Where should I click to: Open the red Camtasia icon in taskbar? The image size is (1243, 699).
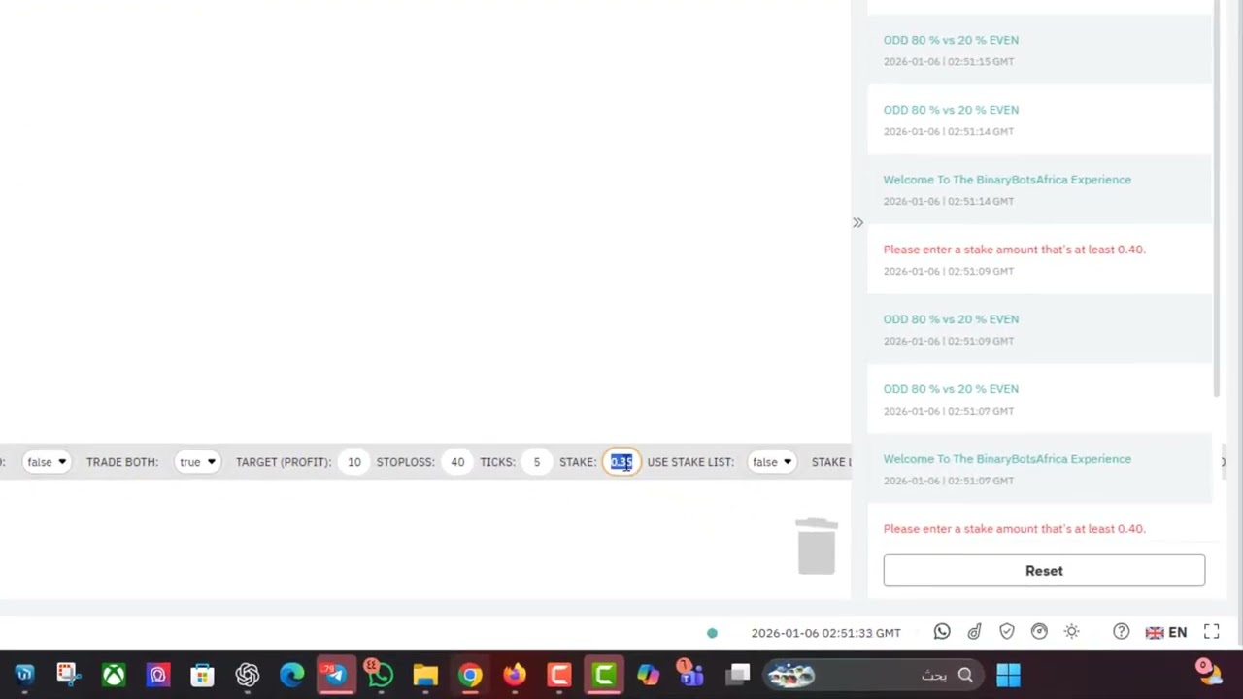click(x=559, y=675)
